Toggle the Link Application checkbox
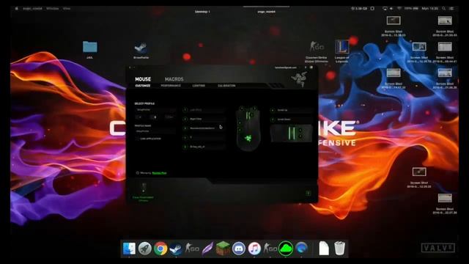 pos(137,139)
